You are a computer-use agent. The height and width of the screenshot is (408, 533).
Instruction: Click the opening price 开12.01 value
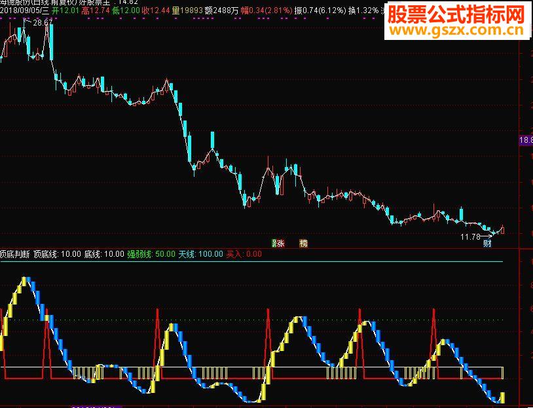(65, 10)
